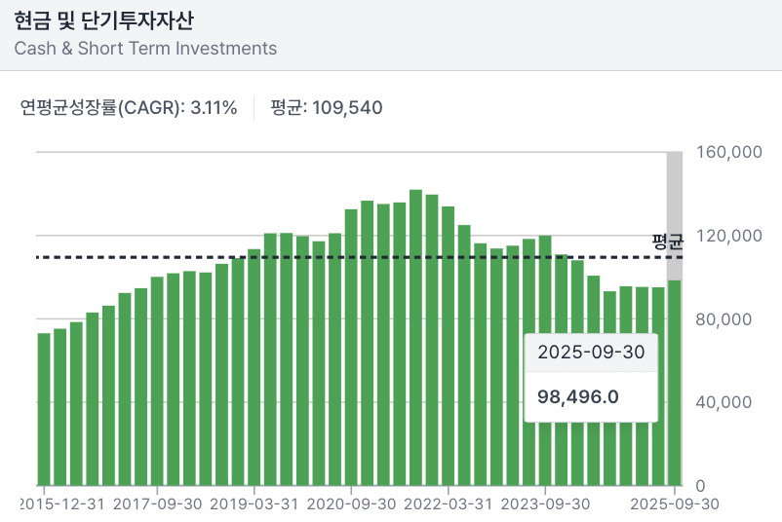Click the 2020-09-30 x-axis date label
The width and height of the screenshot is (782, 522).
click(x=351, y=503)
